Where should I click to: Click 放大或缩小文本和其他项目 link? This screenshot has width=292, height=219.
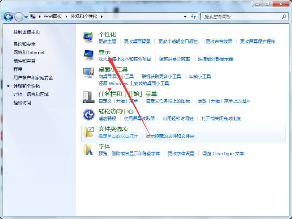pyautogui.click(x=125, y=59)
